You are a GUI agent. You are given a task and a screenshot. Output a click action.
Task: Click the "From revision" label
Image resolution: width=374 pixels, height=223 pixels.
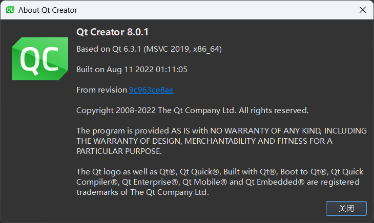click(101, 90)
